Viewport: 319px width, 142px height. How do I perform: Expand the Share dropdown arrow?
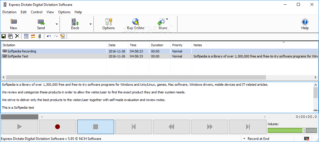167,19
